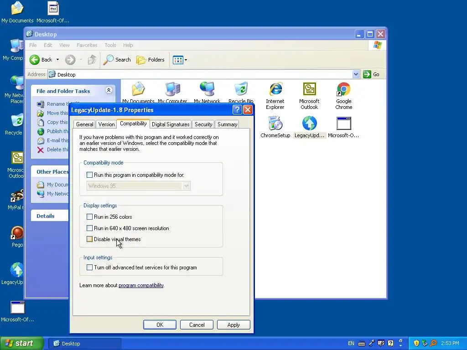Open the Back history dropdown arrow
Viewport: 467px width, 350px height.
coord(58,60)
